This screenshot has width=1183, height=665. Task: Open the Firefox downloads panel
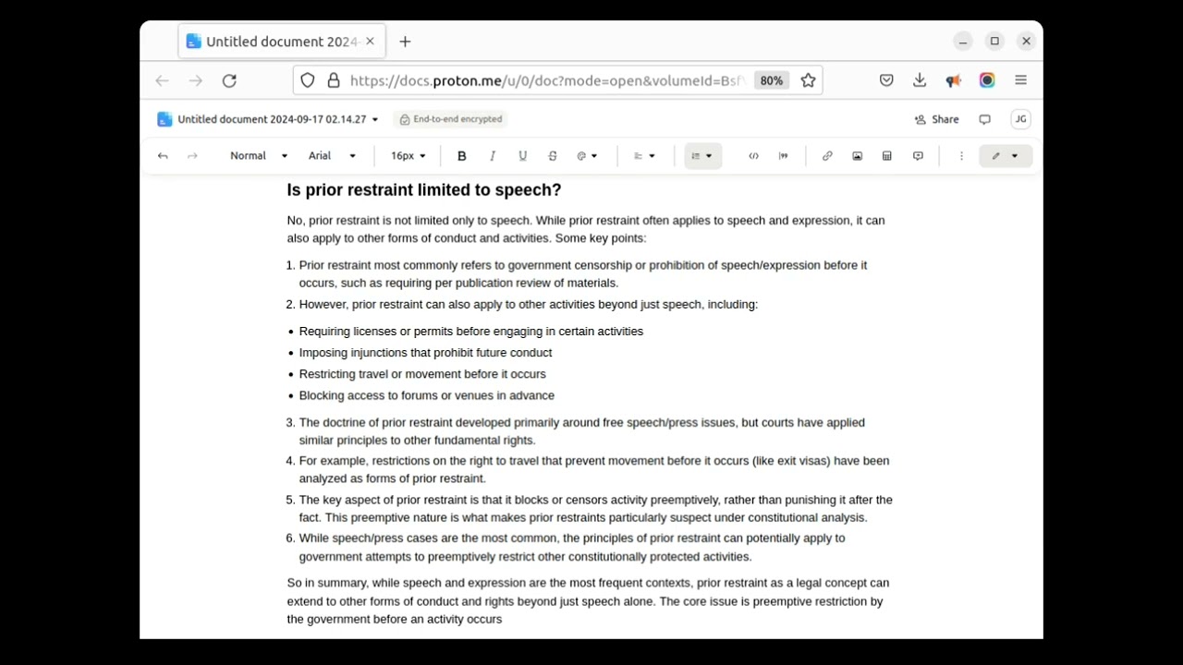point(920,80)
